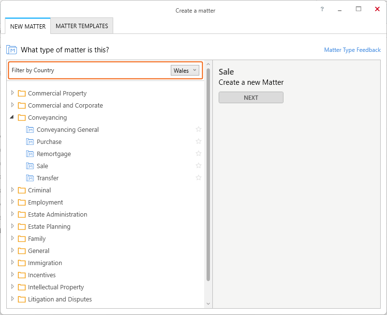Open the Matter Type Feedback link
This screenshot has height=315, width=387.
(352, 50)
